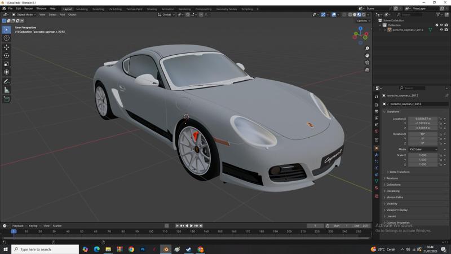Switch to the Shading workspace tab
The width and height of the screenshot is (451, 254).
tap(152, 9)
